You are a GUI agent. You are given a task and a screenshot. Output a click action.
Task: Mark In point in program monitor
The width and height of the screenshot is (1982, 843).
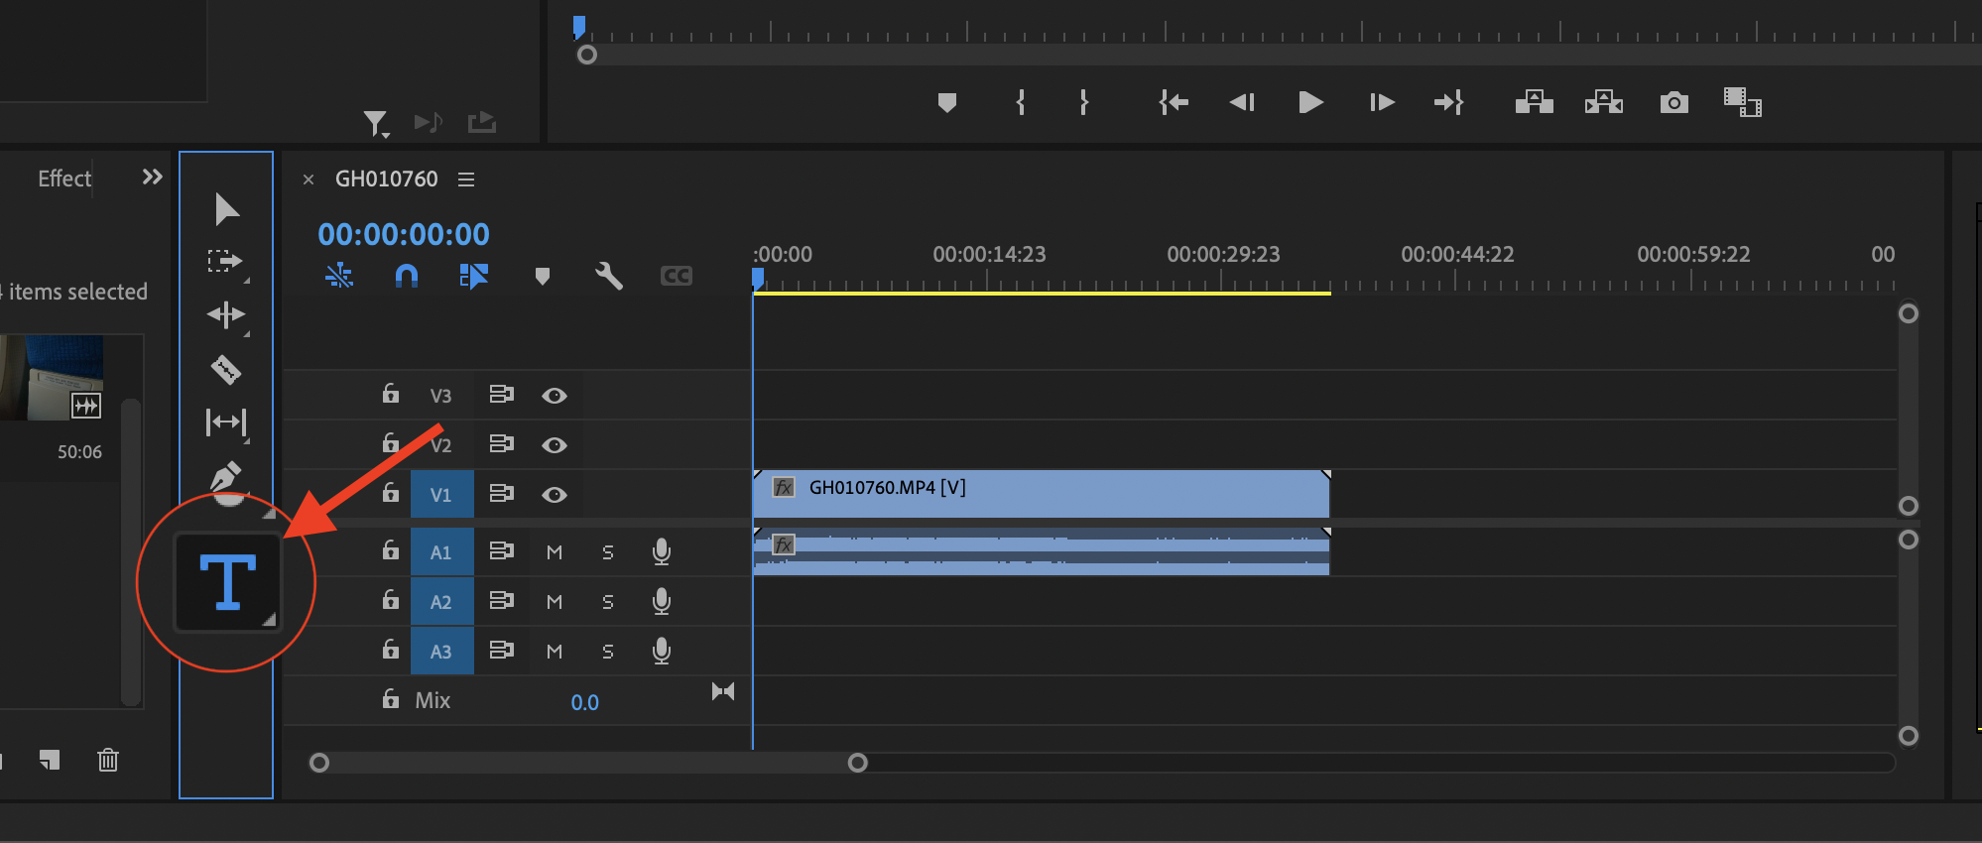(x=1021, y=102)
